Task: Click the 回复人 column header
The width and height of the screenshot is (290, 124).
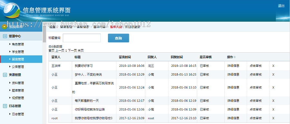Action: [152, 57]
